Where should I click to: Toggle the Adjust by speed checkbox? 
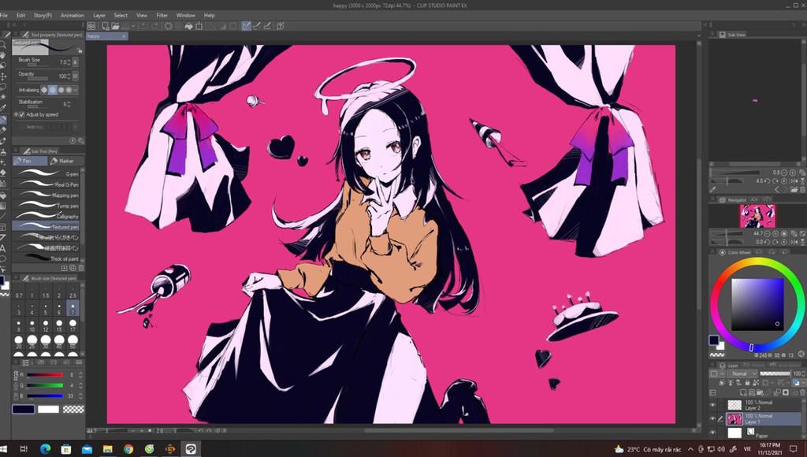(21, 115)
